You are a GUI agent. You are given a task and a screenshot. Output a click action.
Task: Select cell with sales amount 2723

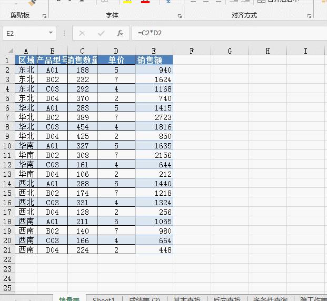tap(154, 117)
